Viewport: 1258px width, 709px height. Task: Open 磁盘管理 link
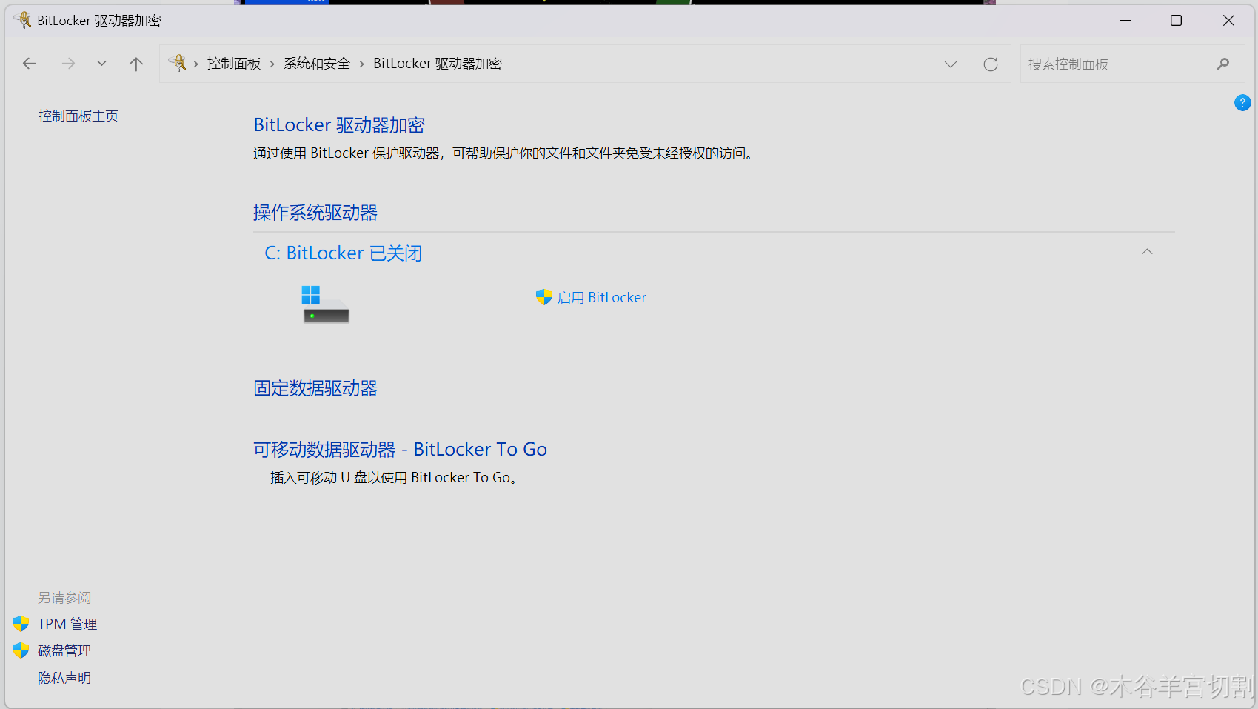(64, 650)
